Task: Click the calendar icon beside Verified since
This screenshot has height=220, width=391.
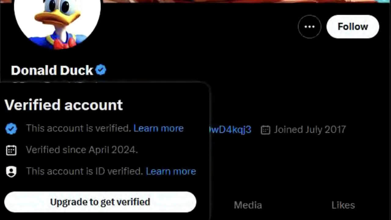Action: pyautogui.click(x=11, y=150)
